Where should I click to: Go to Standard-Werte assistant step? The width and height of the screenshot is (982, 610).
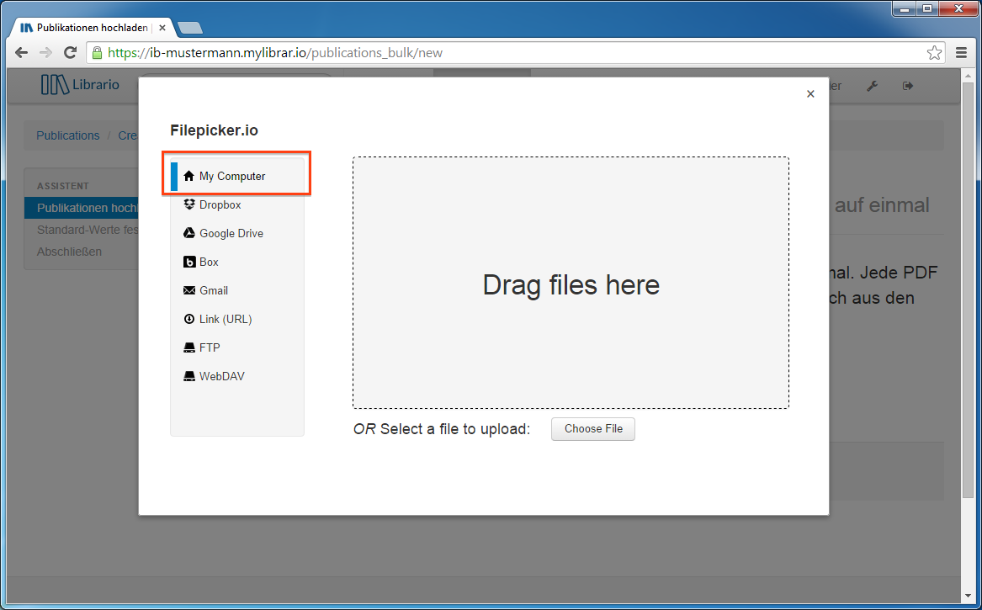82,230
